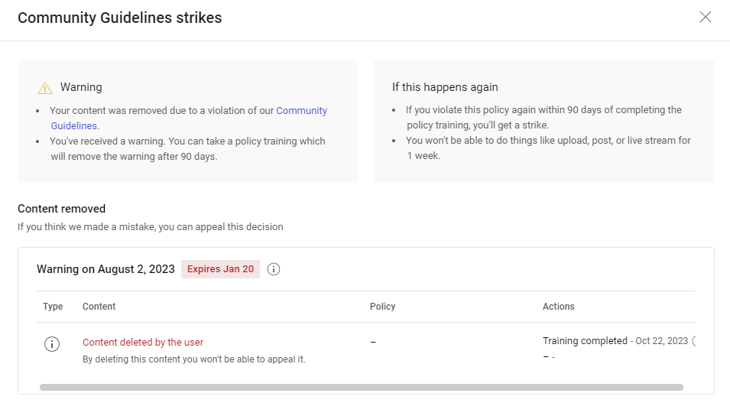Click the 'Training completed' status text

pyautogui.click(x=584, y=341)
